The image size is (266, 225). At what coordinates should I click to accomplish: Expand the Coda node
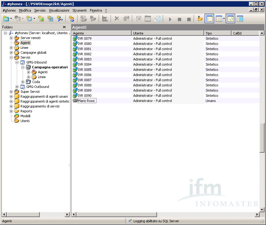[x=23, y=82]
